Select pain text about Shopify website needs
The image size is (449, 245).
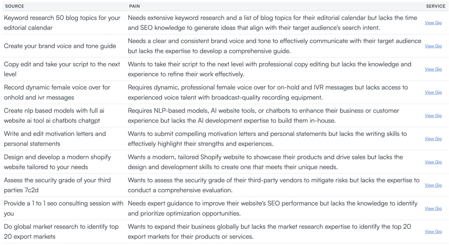pos(265,162)
